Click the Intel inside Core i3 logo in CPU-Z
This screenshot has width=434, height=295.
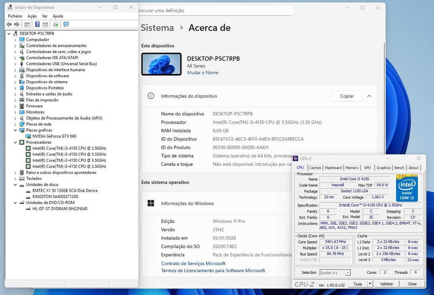(x=407, y=188)
